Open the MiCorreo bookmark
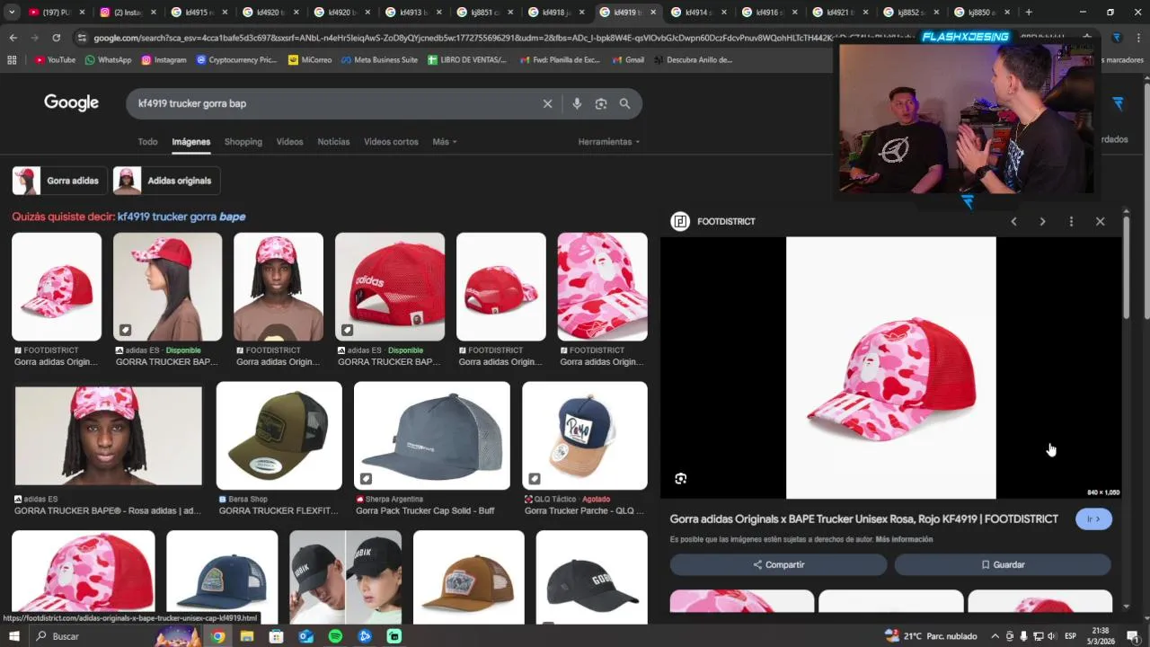Screen dimensions: 1150x647 pyautogui.click(x=310, y=59)
